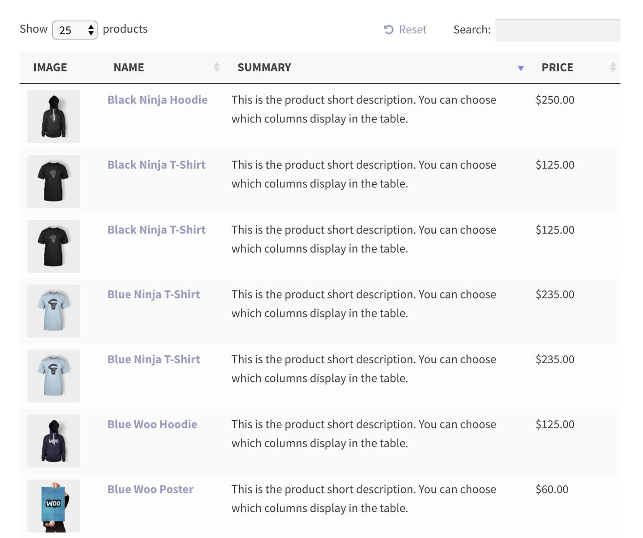Open the first Blue Ninja T-Shirt link
Image resolution: width=643 pixels, height=538 pixels.
[154, 295]
